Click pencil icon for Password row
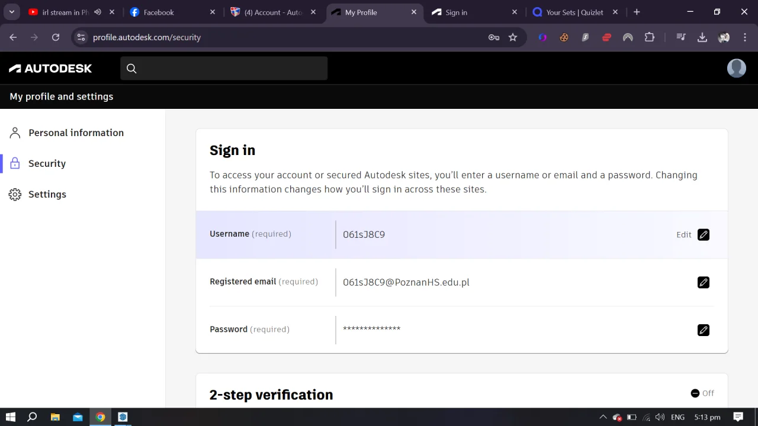This screenshot has height=426, width=758. [x=704, y=330]
